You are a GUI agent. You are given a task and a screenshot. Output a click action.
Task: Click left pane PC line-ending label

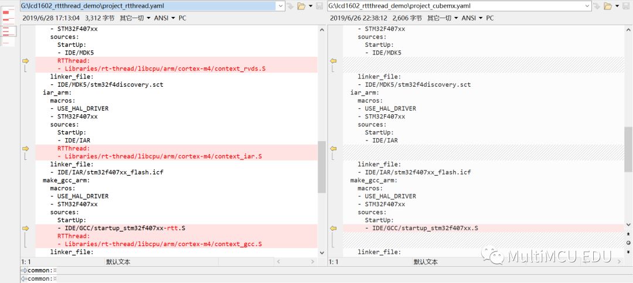pyautogui.click(x=182, y=18)
